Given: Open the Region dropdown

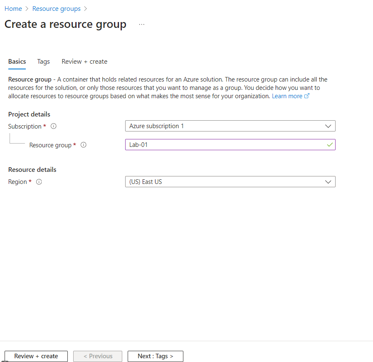Looking at the screenshot, I should [x=328, y=182].
